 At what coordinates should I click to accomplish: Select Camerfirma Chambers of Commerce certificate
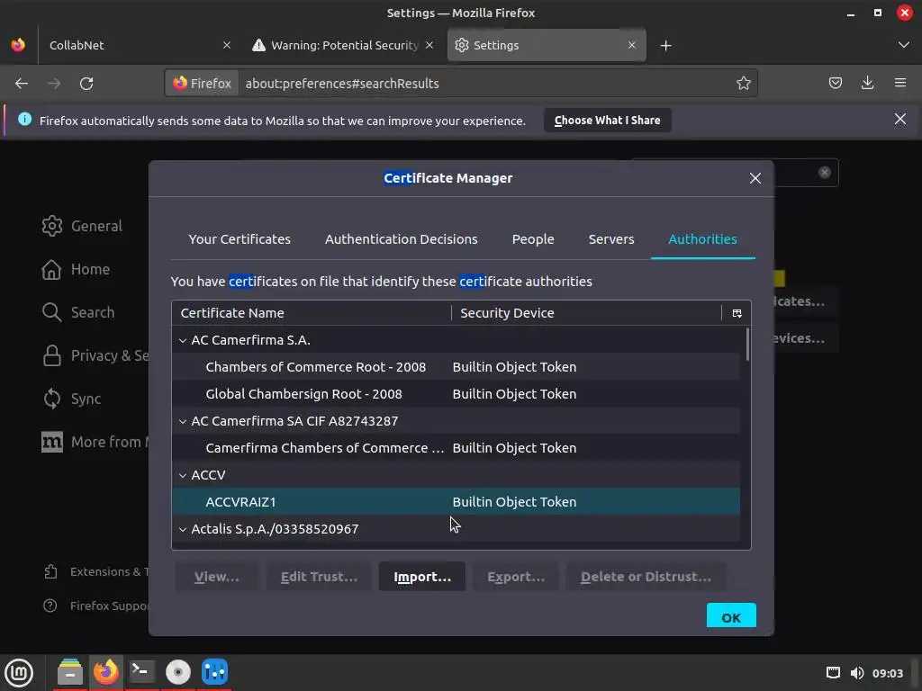456,448
